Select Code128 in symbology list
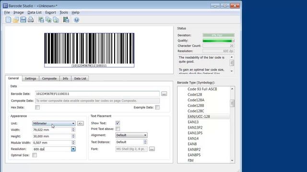Screen dimensions: 307x172 point(195,95)
